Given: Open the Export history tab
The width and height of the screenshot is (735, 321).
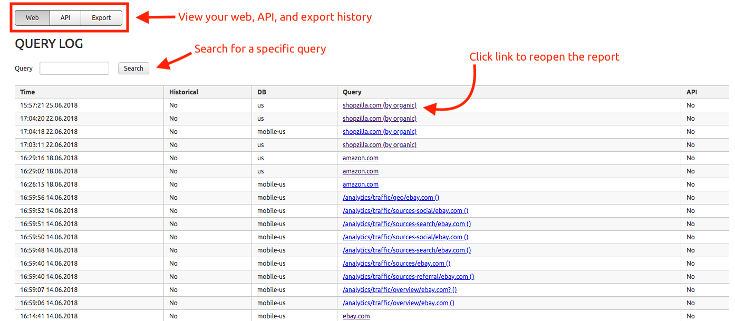Looking at the screenshot, I should pyautogui.click(x=101, y=17).
